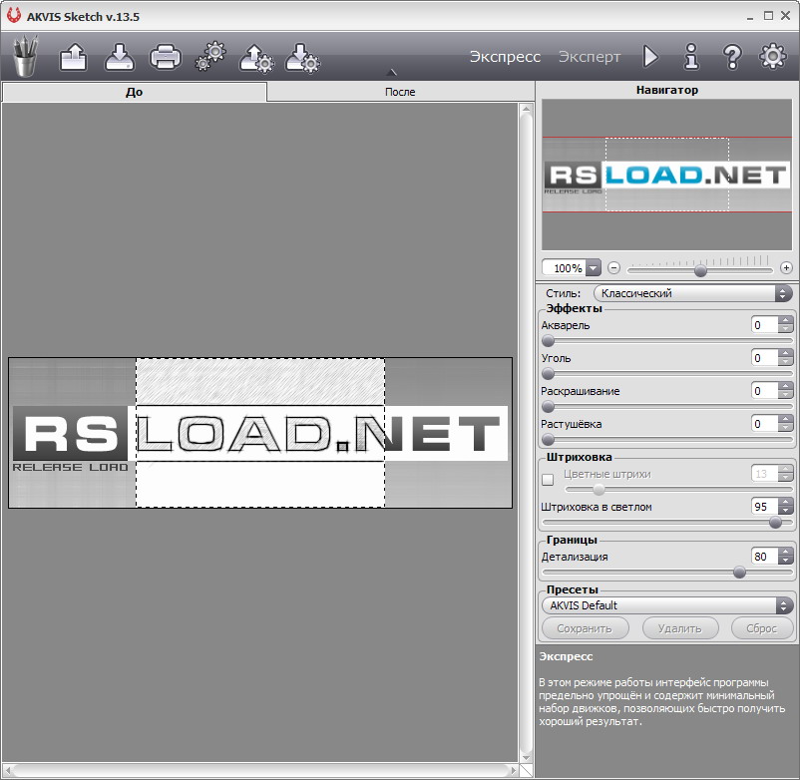The image size is (800, 780).
Task: Click zoom out minus button in Navigator
Action: click(614, 268)
